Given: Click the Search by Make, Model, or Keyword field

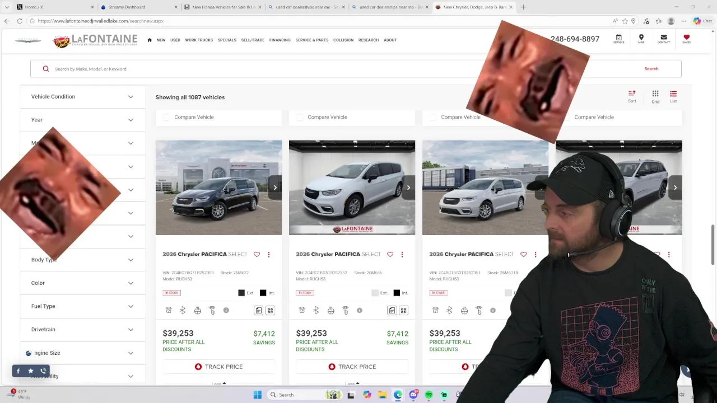Looking at the screenshot, I should [336, 69].
